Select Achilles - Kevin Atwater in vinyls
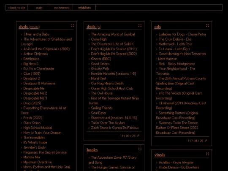Screen dimensions: 228x171 (x=176, y=163)
